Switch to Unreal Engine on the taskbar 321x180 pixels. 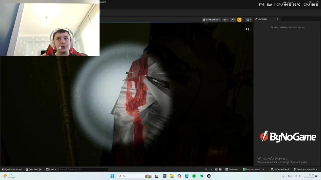pos(209,176)
